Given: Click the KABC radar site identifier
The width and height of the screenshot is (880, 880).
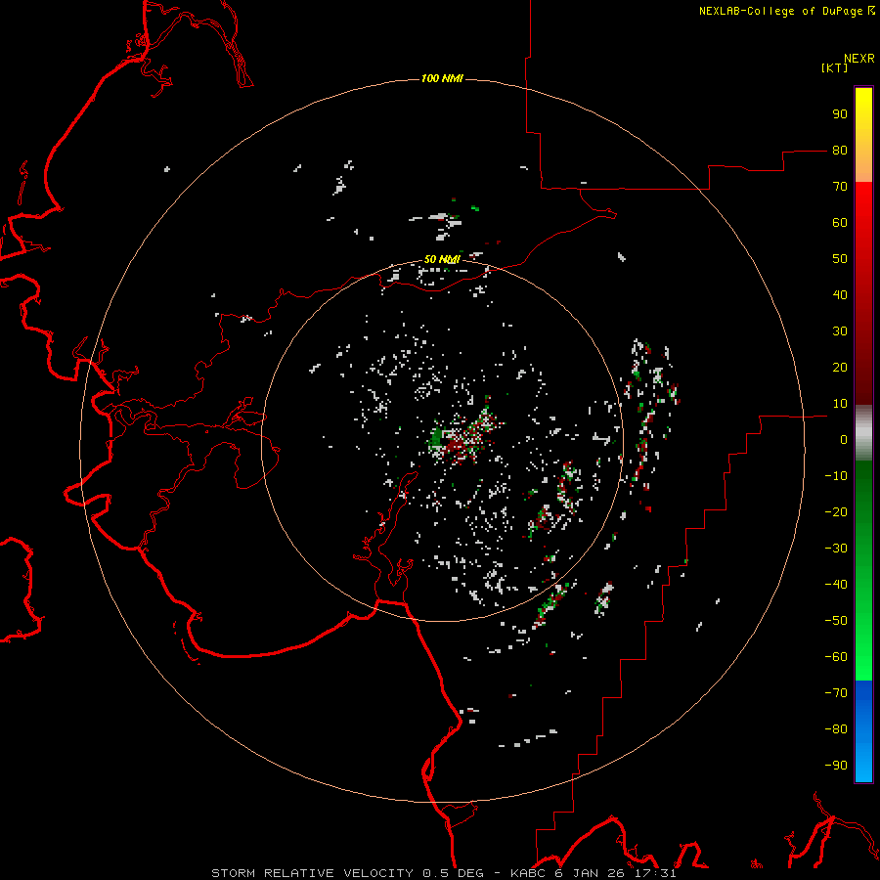Looking at the screenshot, I should click(528, 873).
